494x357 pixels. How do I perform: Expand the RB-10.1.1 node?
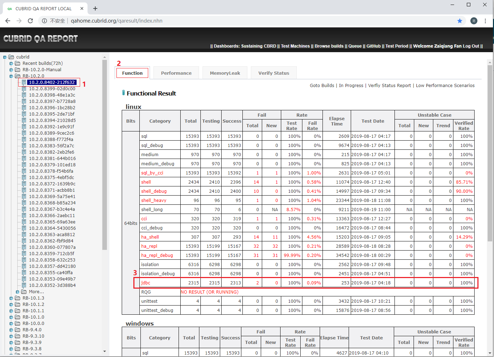point(11,311)
